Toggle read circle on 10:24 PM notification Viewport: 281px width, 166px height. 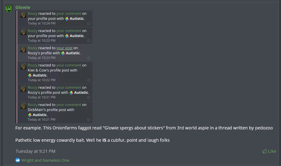point(88,24)
